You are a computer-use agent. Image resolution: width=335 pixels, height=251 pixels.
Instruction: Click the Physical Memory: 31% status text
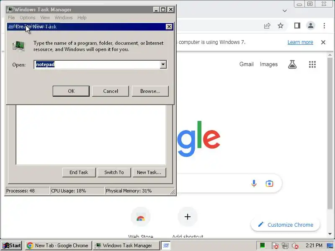pos(129,191)
